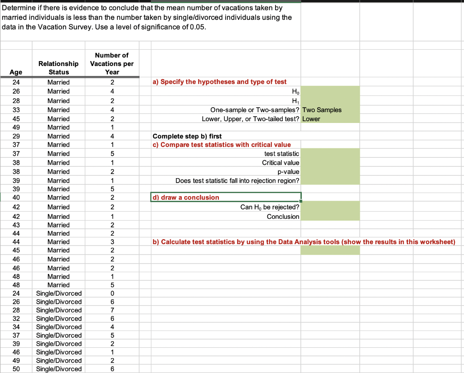The height and width of the screenshot is (373, 464).
Task: Select the p-value answer cell
Action: coord(330,171)
